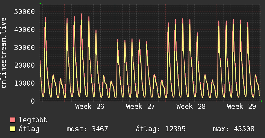Select the átlag legend label
Image resolution: width=265 pixels, height=138 pixels.
pyautogui.click(x=29, y=129)
